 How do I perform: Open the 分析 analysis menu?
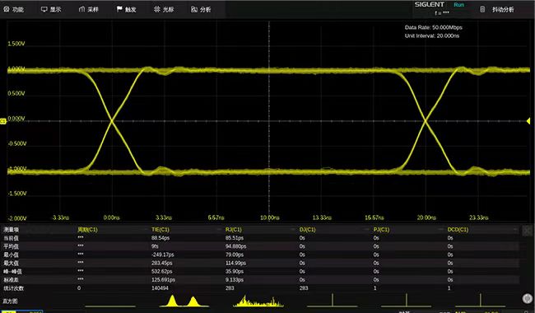coord(201,10)
